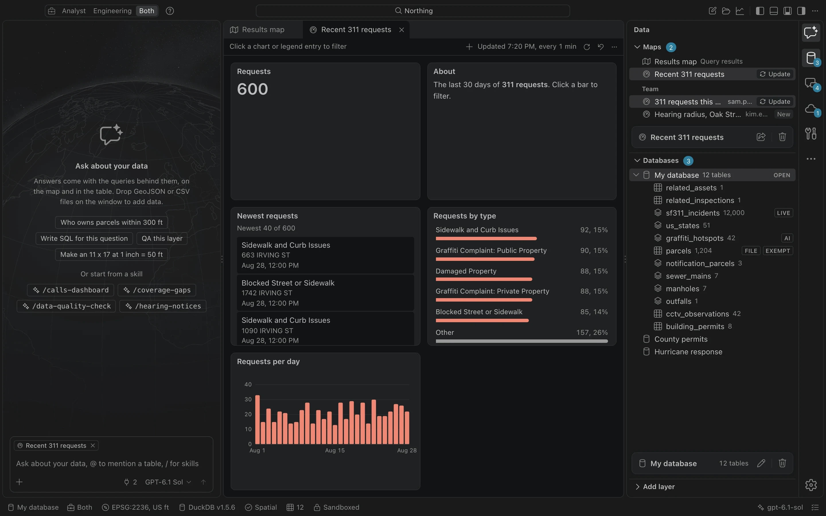This screenshot has height=516, width=826.
Task: Open the database sidebar icon with badge 3
Action: click(x=811, y=58)
